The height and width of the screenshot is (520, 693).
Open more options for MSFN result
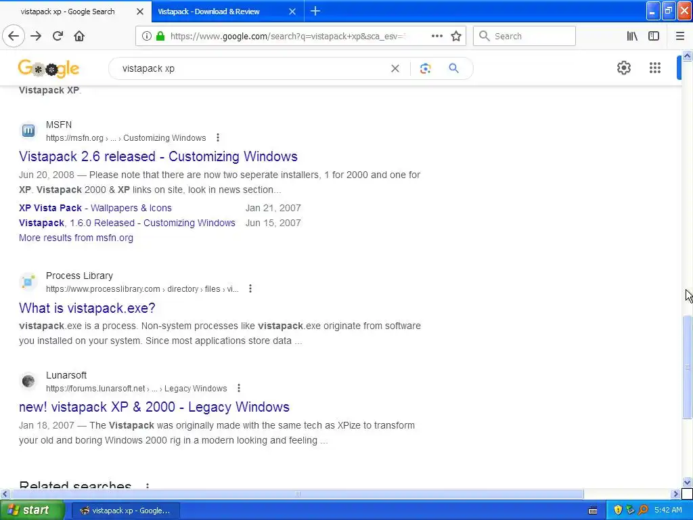[218, 137]
